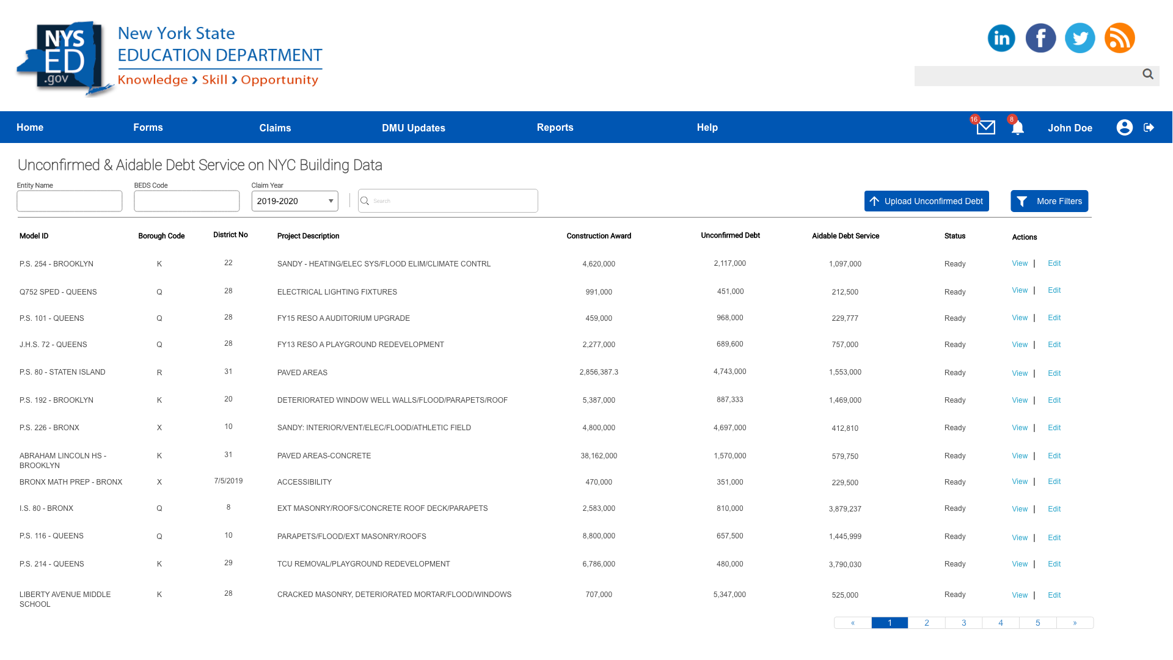Open the RSS feed icon
This screenshot has width=1173, height=660.
(x=1119, y=38)
